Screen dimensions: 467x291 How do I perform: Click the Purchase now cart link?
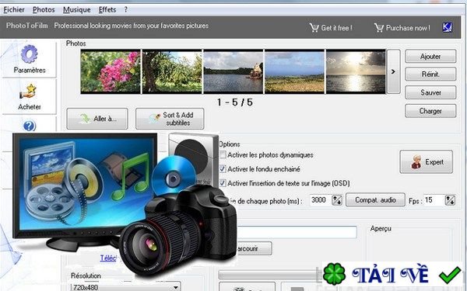tap(402, 28)
